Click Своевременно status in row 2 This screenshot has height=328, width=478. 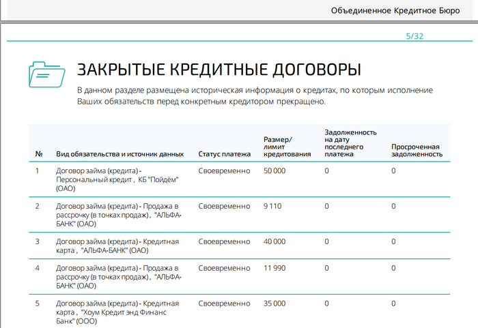pyautogui.click(x=224, y=206)
